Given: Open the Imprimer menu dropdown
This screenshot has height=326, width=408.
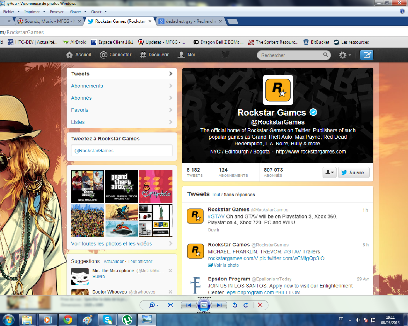Looking at the screenshot, I should (x=34, y=11).
